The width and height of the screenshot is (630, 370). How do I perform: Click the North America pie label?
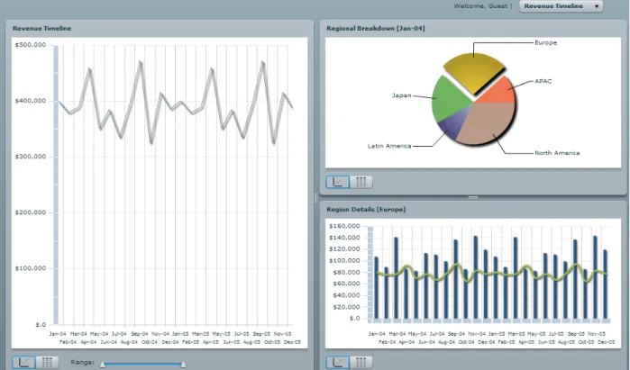557,153
